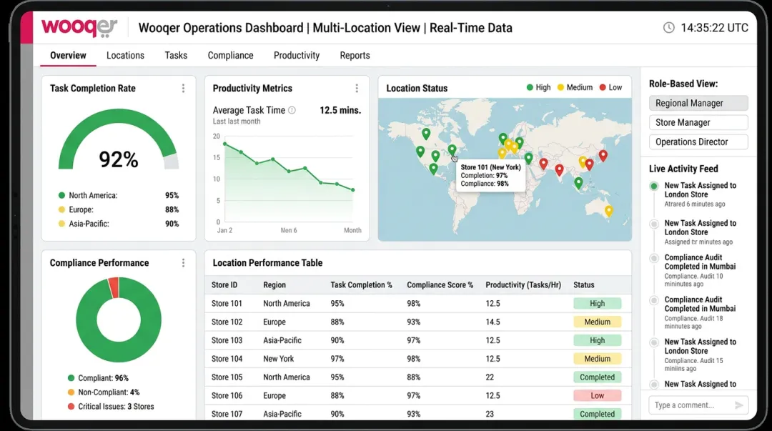Screen dimensions: 772x431
Task: Select the Store Manager role view
Action: pos(698,122)
